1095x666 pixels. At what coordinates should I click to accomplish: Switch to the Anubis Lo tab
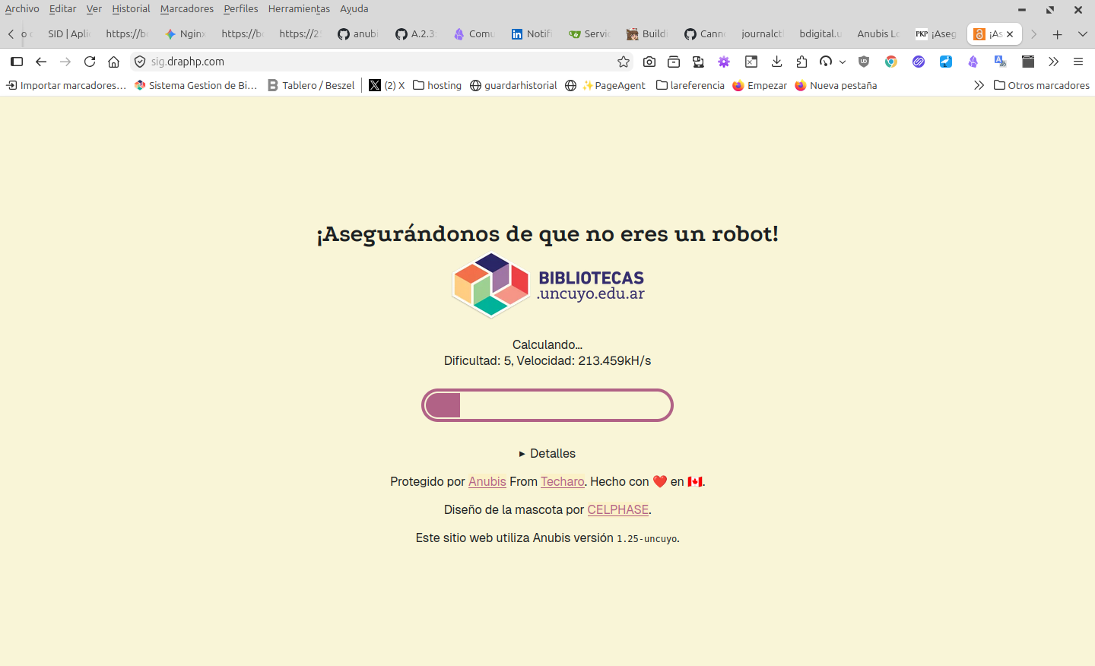(x=878, y=34)
